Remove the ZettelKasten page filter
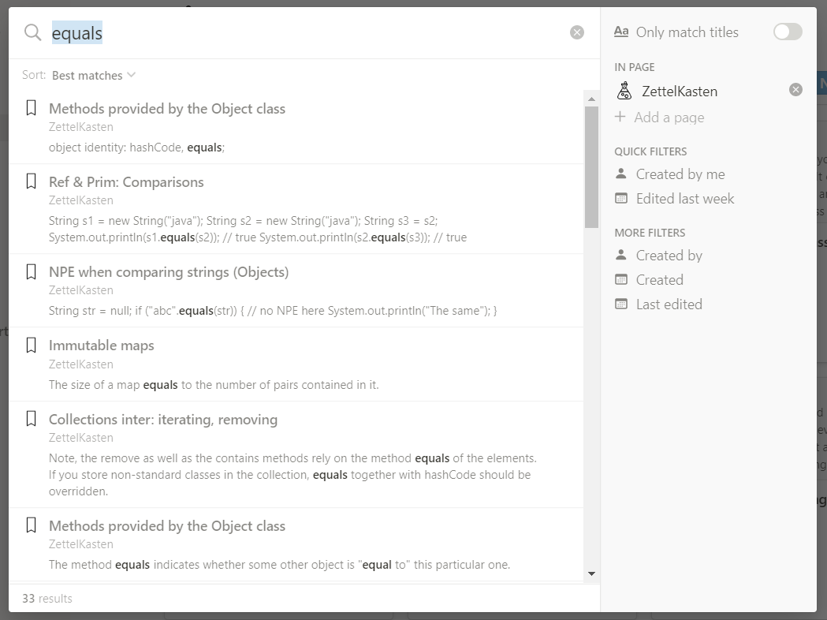Screen dimensions: 827x620 (795, 90)
